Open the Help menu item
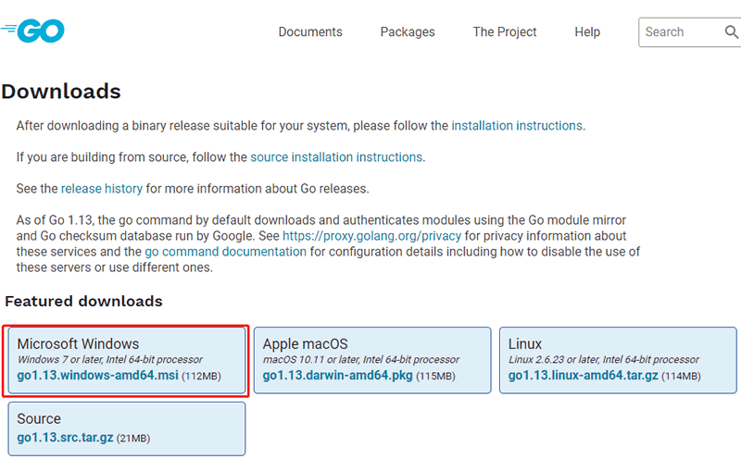The width and height of the screenshot is (741, 459). coord(587,31)
